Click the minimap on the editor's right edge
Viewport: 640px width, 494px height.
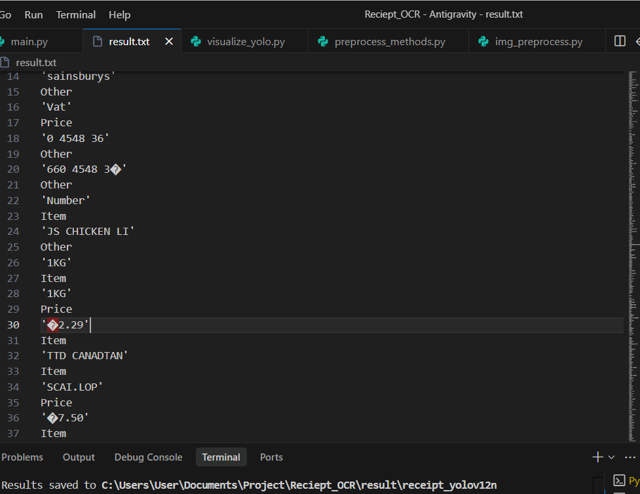(632, 196)
